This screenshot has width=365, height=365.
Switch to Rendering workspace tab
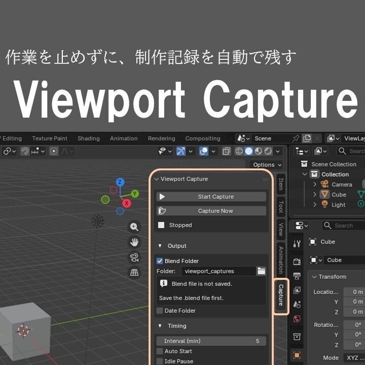pos(162,138)
